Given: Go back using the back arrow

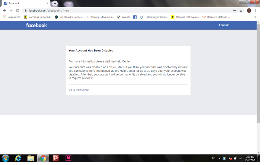Looking at the screenshot, I should (x=4, y=11).
